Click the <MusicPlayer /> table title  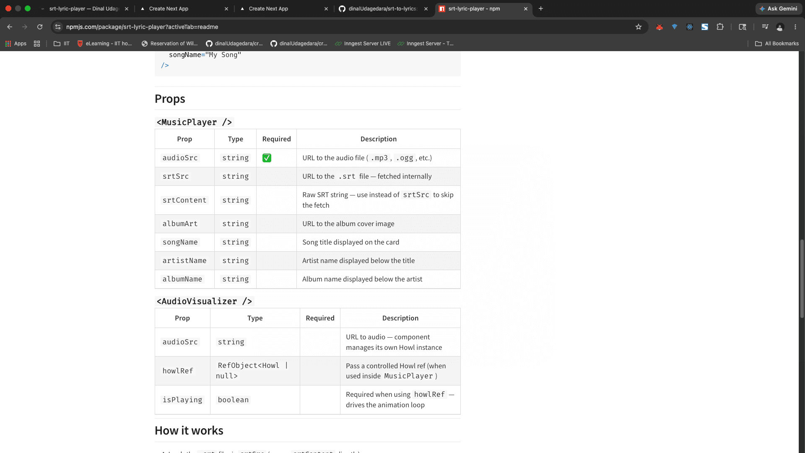click(194, 122)
